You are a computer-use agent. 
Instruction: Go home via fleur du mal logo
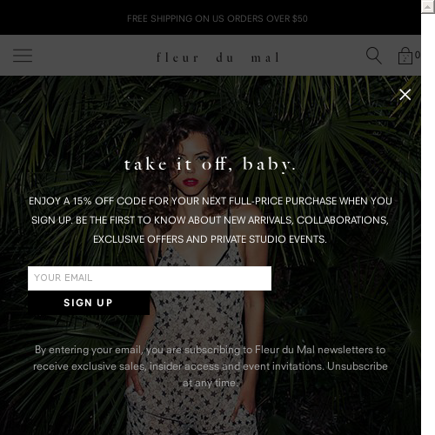(x=218, y=57)
